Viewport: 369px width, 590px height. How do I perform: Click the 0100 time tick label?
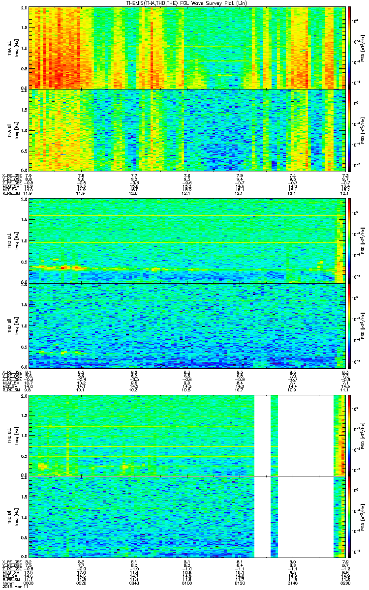[x=187, y=583]
